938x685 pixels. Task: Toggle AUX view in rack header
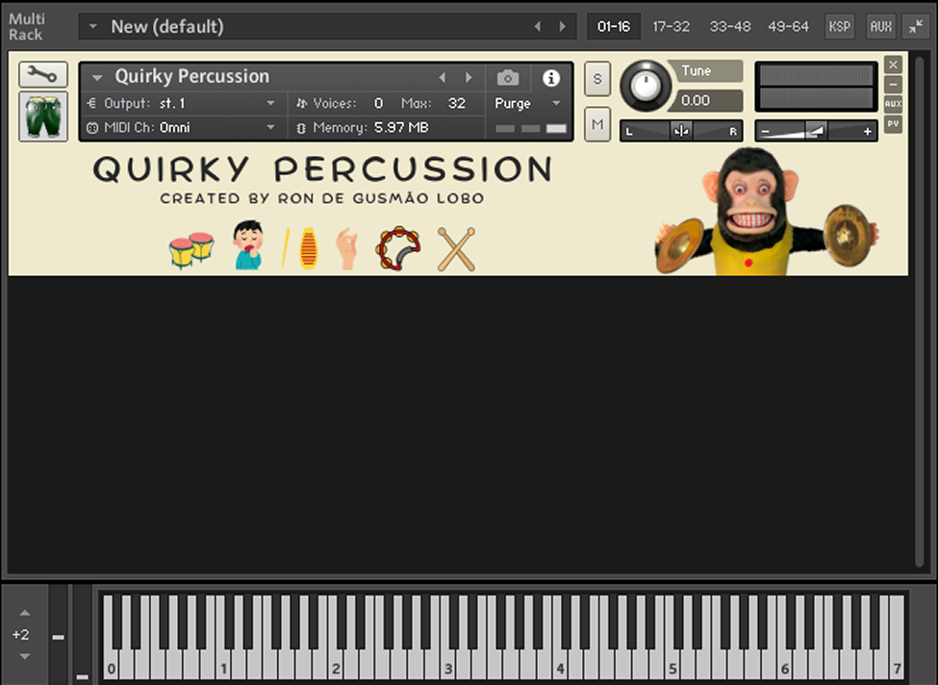click(880, 26)
